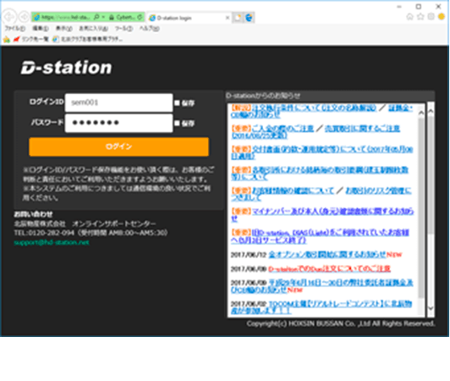Open the 【重要】旧D-station notice link

[320, 236]
